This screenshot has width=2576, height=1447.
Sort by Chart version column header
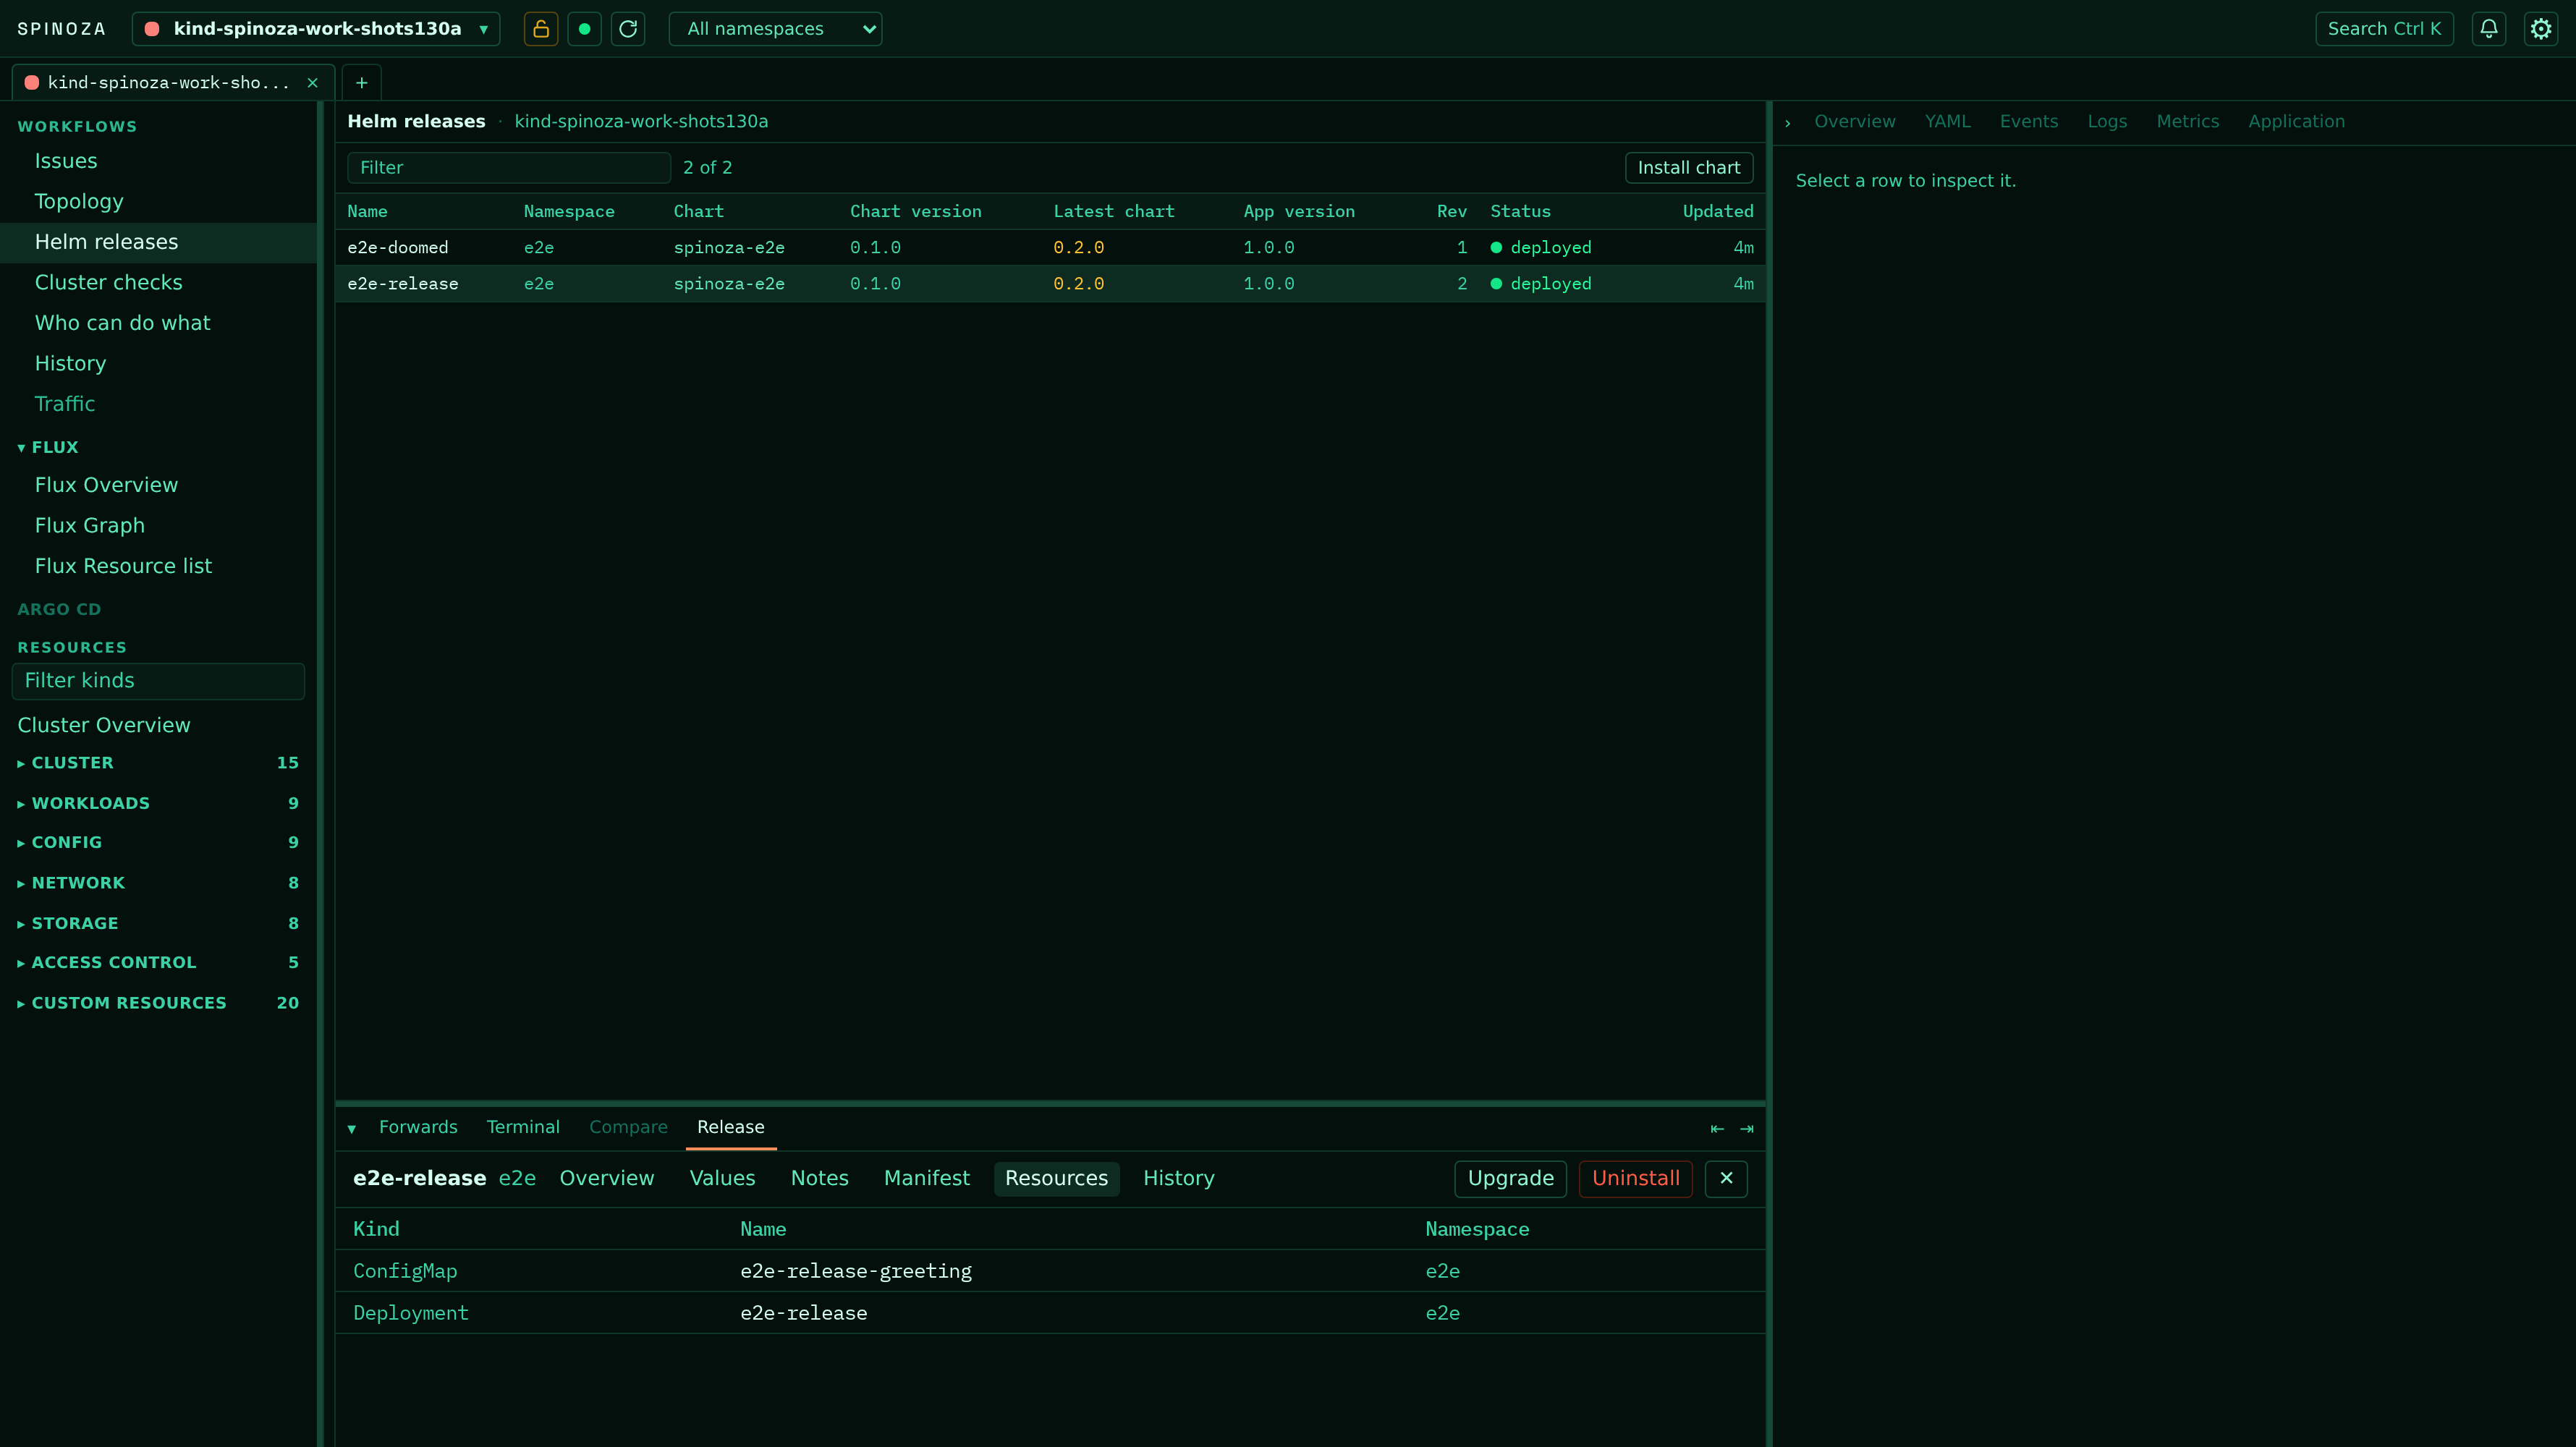click(915, 212)
